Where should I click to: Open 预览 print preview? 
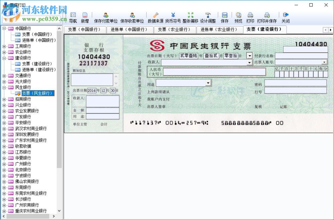click(238, 18)
